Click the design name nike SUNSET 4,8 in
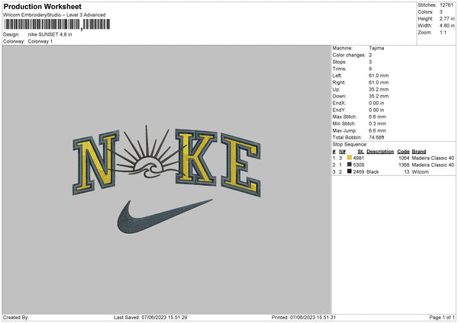Image resolution: width=458 pixels, height=323 pixels. [x=50, y=34]
